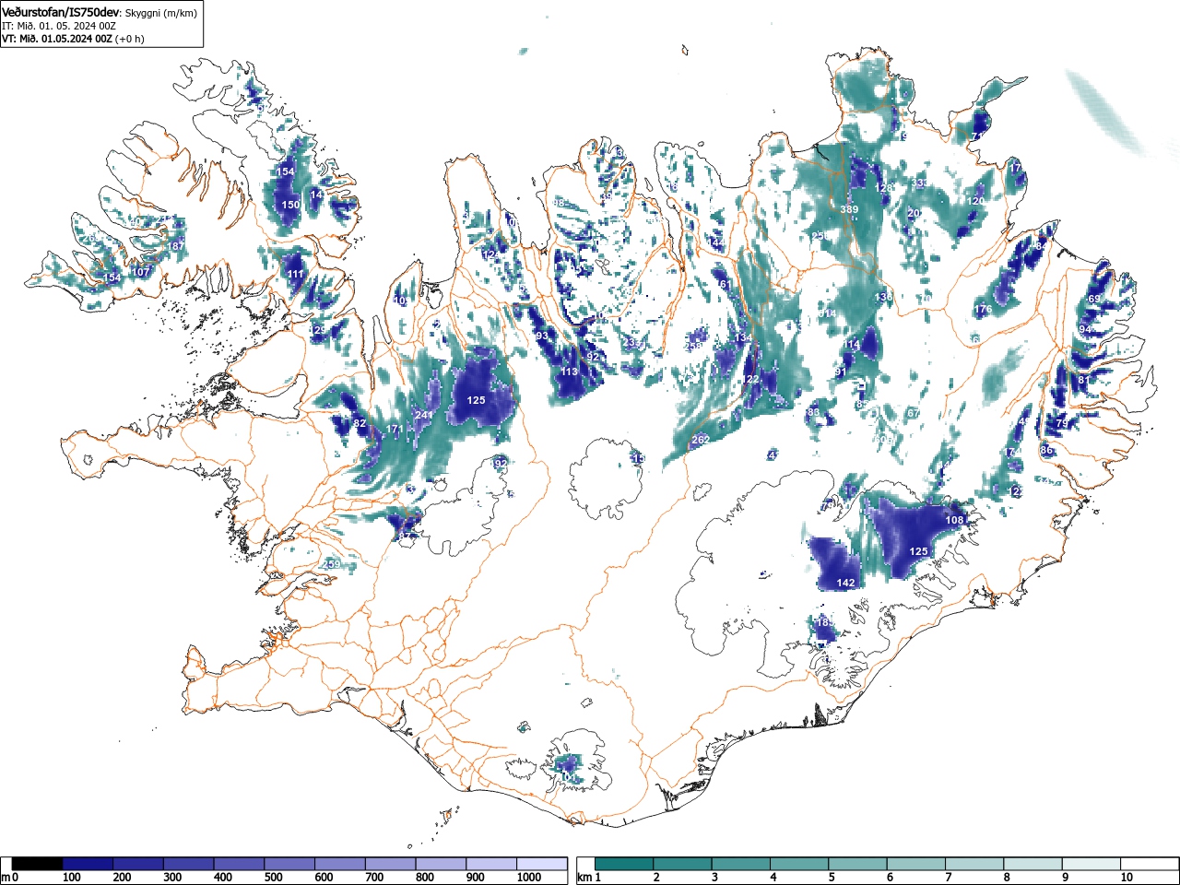Screen dimensions: 1180x885
Task: Click the '262' visibility value on the map
Action: [701, 441]
